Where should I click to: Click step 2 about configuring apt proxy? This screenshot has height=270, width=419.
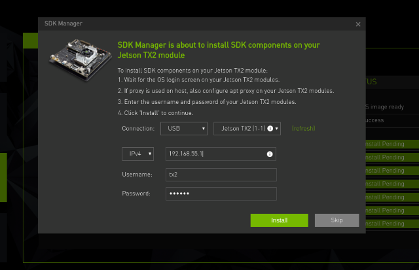[226, 91]
